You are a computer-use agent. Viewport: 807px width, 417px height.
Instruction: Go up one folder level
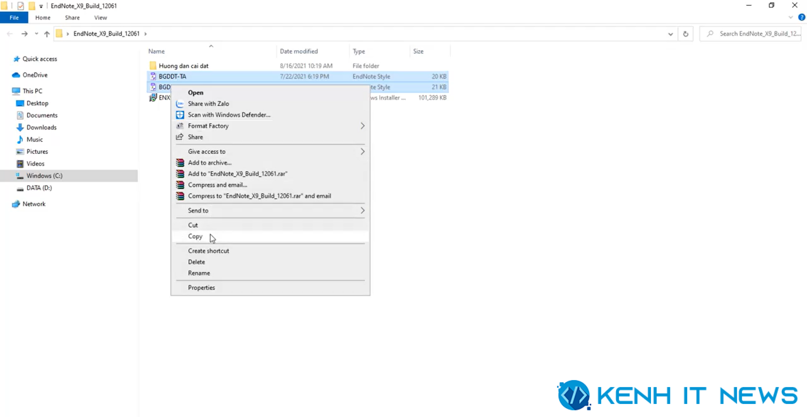click(47, 34)
